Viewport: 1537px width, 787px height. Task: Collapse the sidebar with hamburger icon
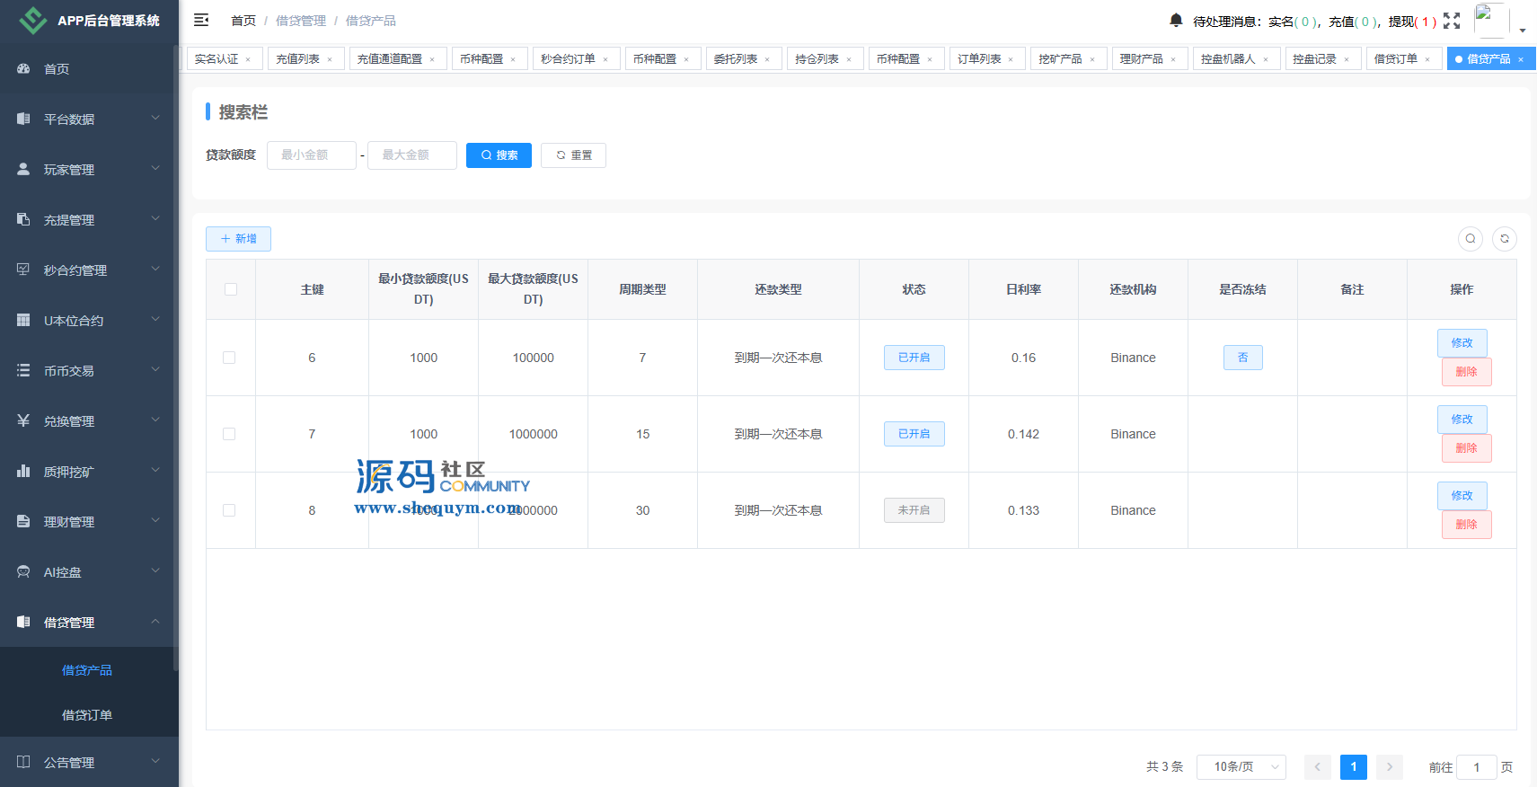pos(201,20)
